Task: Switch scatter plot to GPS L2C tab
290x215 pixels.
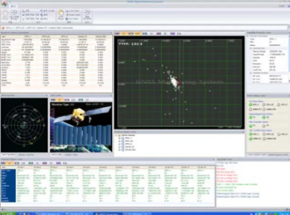Action: pos(135,34)
